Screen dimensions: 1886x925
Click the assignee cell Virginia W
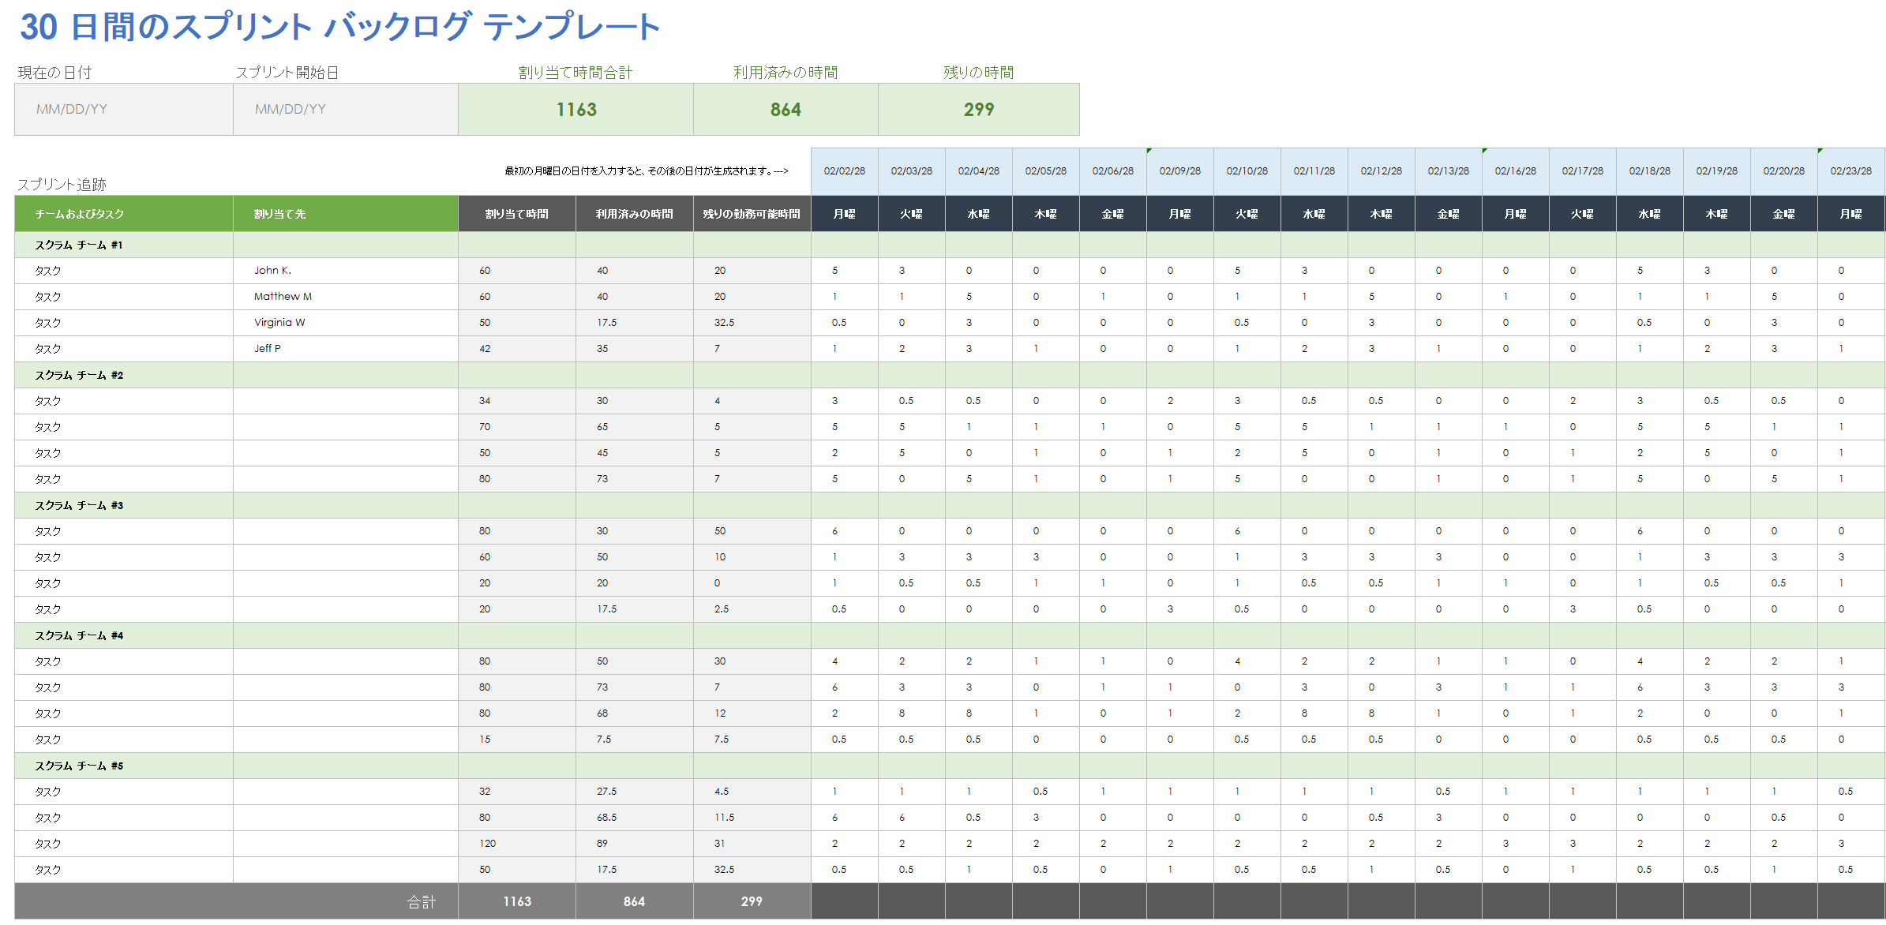pyautogui.click(x=346, y=323)
